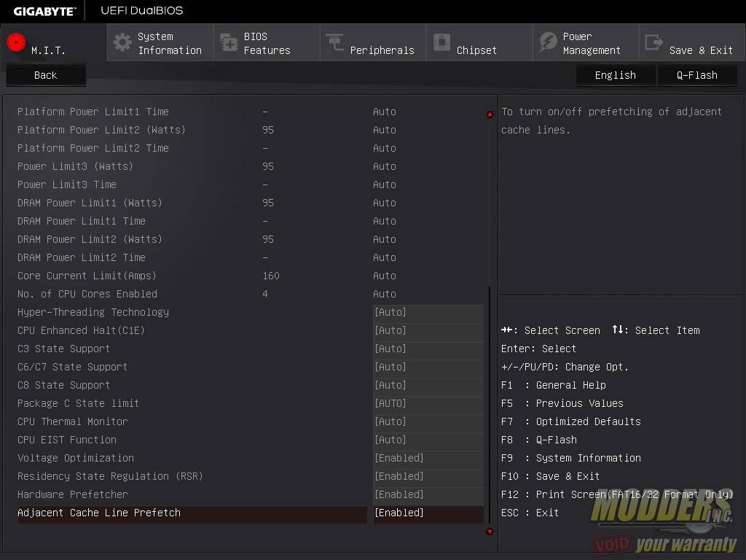Click the Power Management icon
This screenshot has width=746, height=560.
coord(548,42)
